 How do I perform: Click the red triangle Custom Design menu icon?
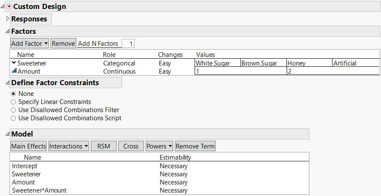point(9,6)
